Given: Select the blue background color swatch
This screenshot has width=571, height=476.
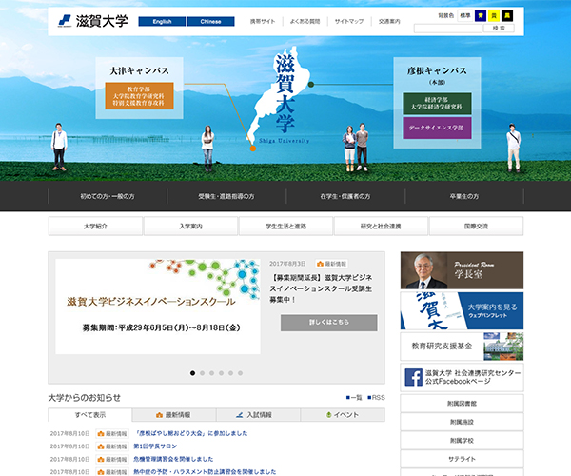Looking at the screenshot, I should point(481,15).
